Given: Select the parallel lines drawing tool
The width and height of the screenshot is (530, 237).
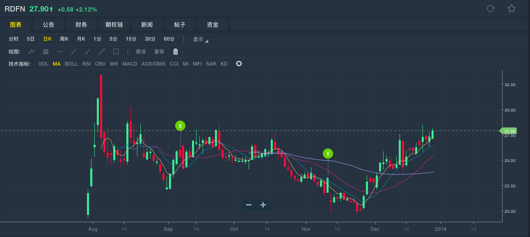Looking at the screenshot, I should [x=46, y=52].
